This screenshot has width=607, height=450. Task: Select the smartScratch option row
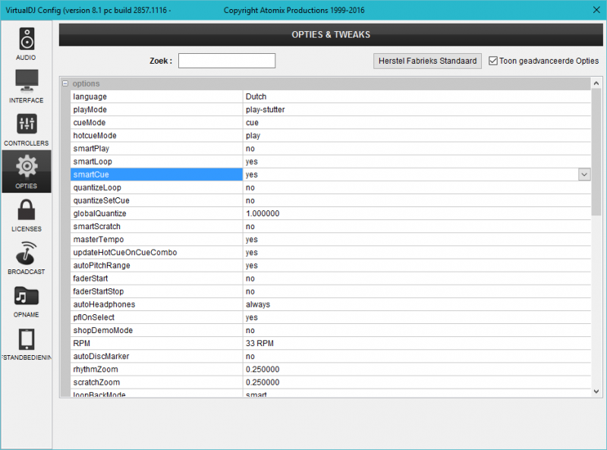[x=330, y=227]
